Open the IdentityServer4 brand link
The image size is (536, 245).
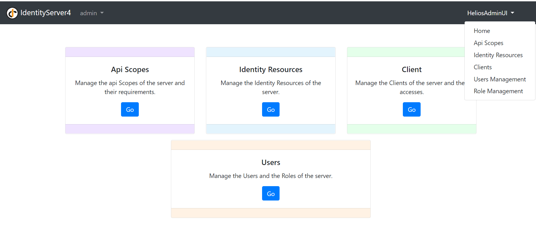coord(39,13)
